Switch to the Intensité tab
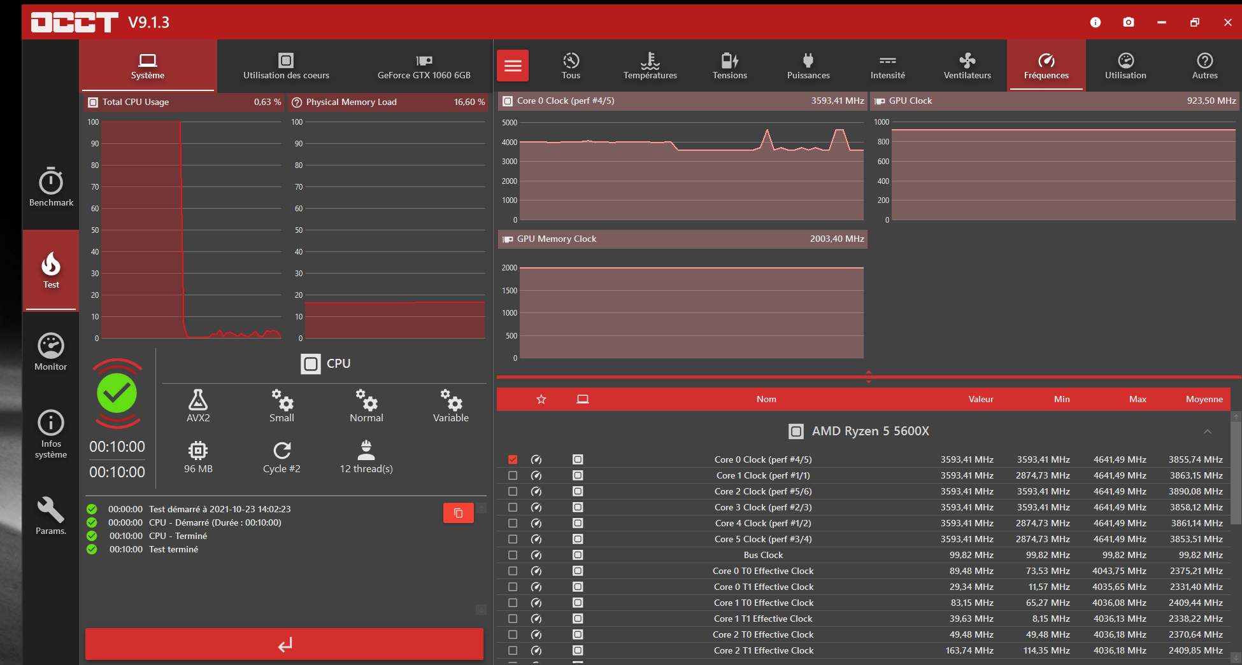 tap(888, 66)
